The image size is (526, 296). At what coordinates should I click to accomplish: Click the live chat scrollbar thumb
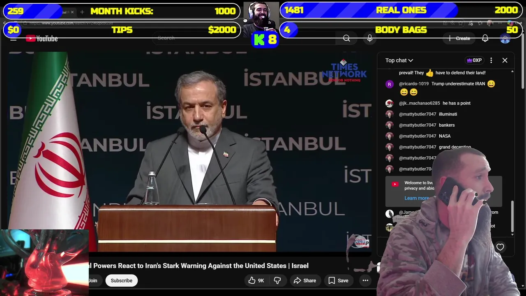pyautogui.click(x=512, y=217)
